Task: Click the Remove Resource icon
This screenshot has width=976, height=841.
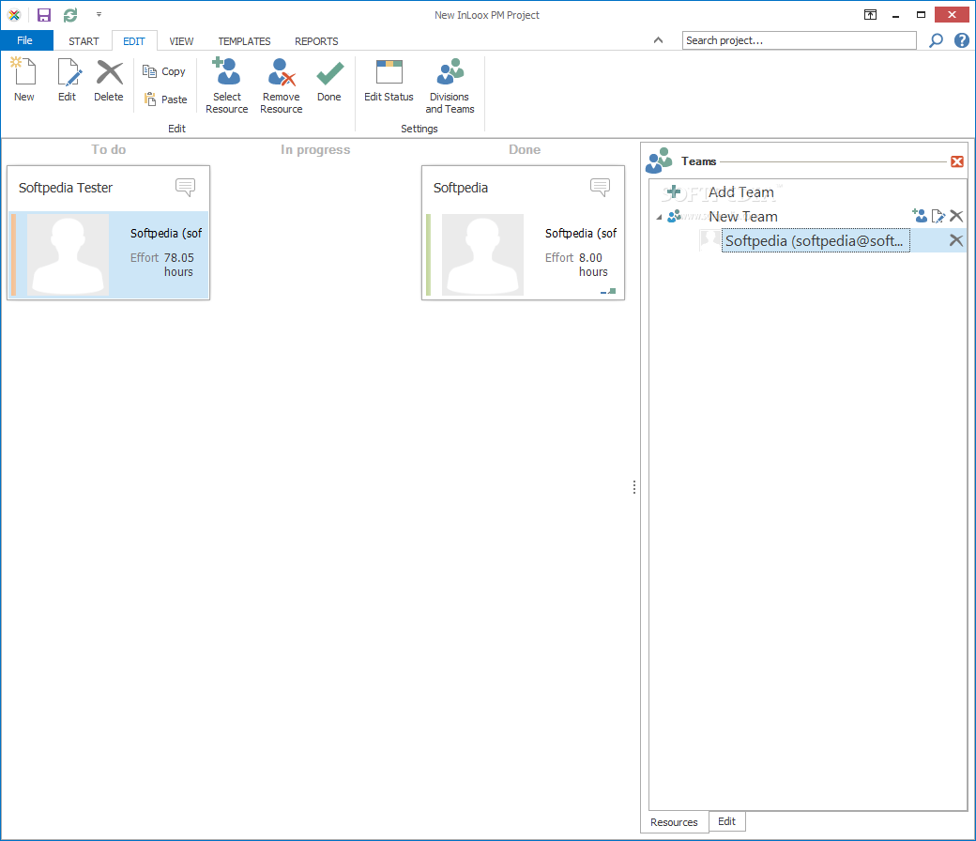Action: pyautogui.click(x=282, y=71)
